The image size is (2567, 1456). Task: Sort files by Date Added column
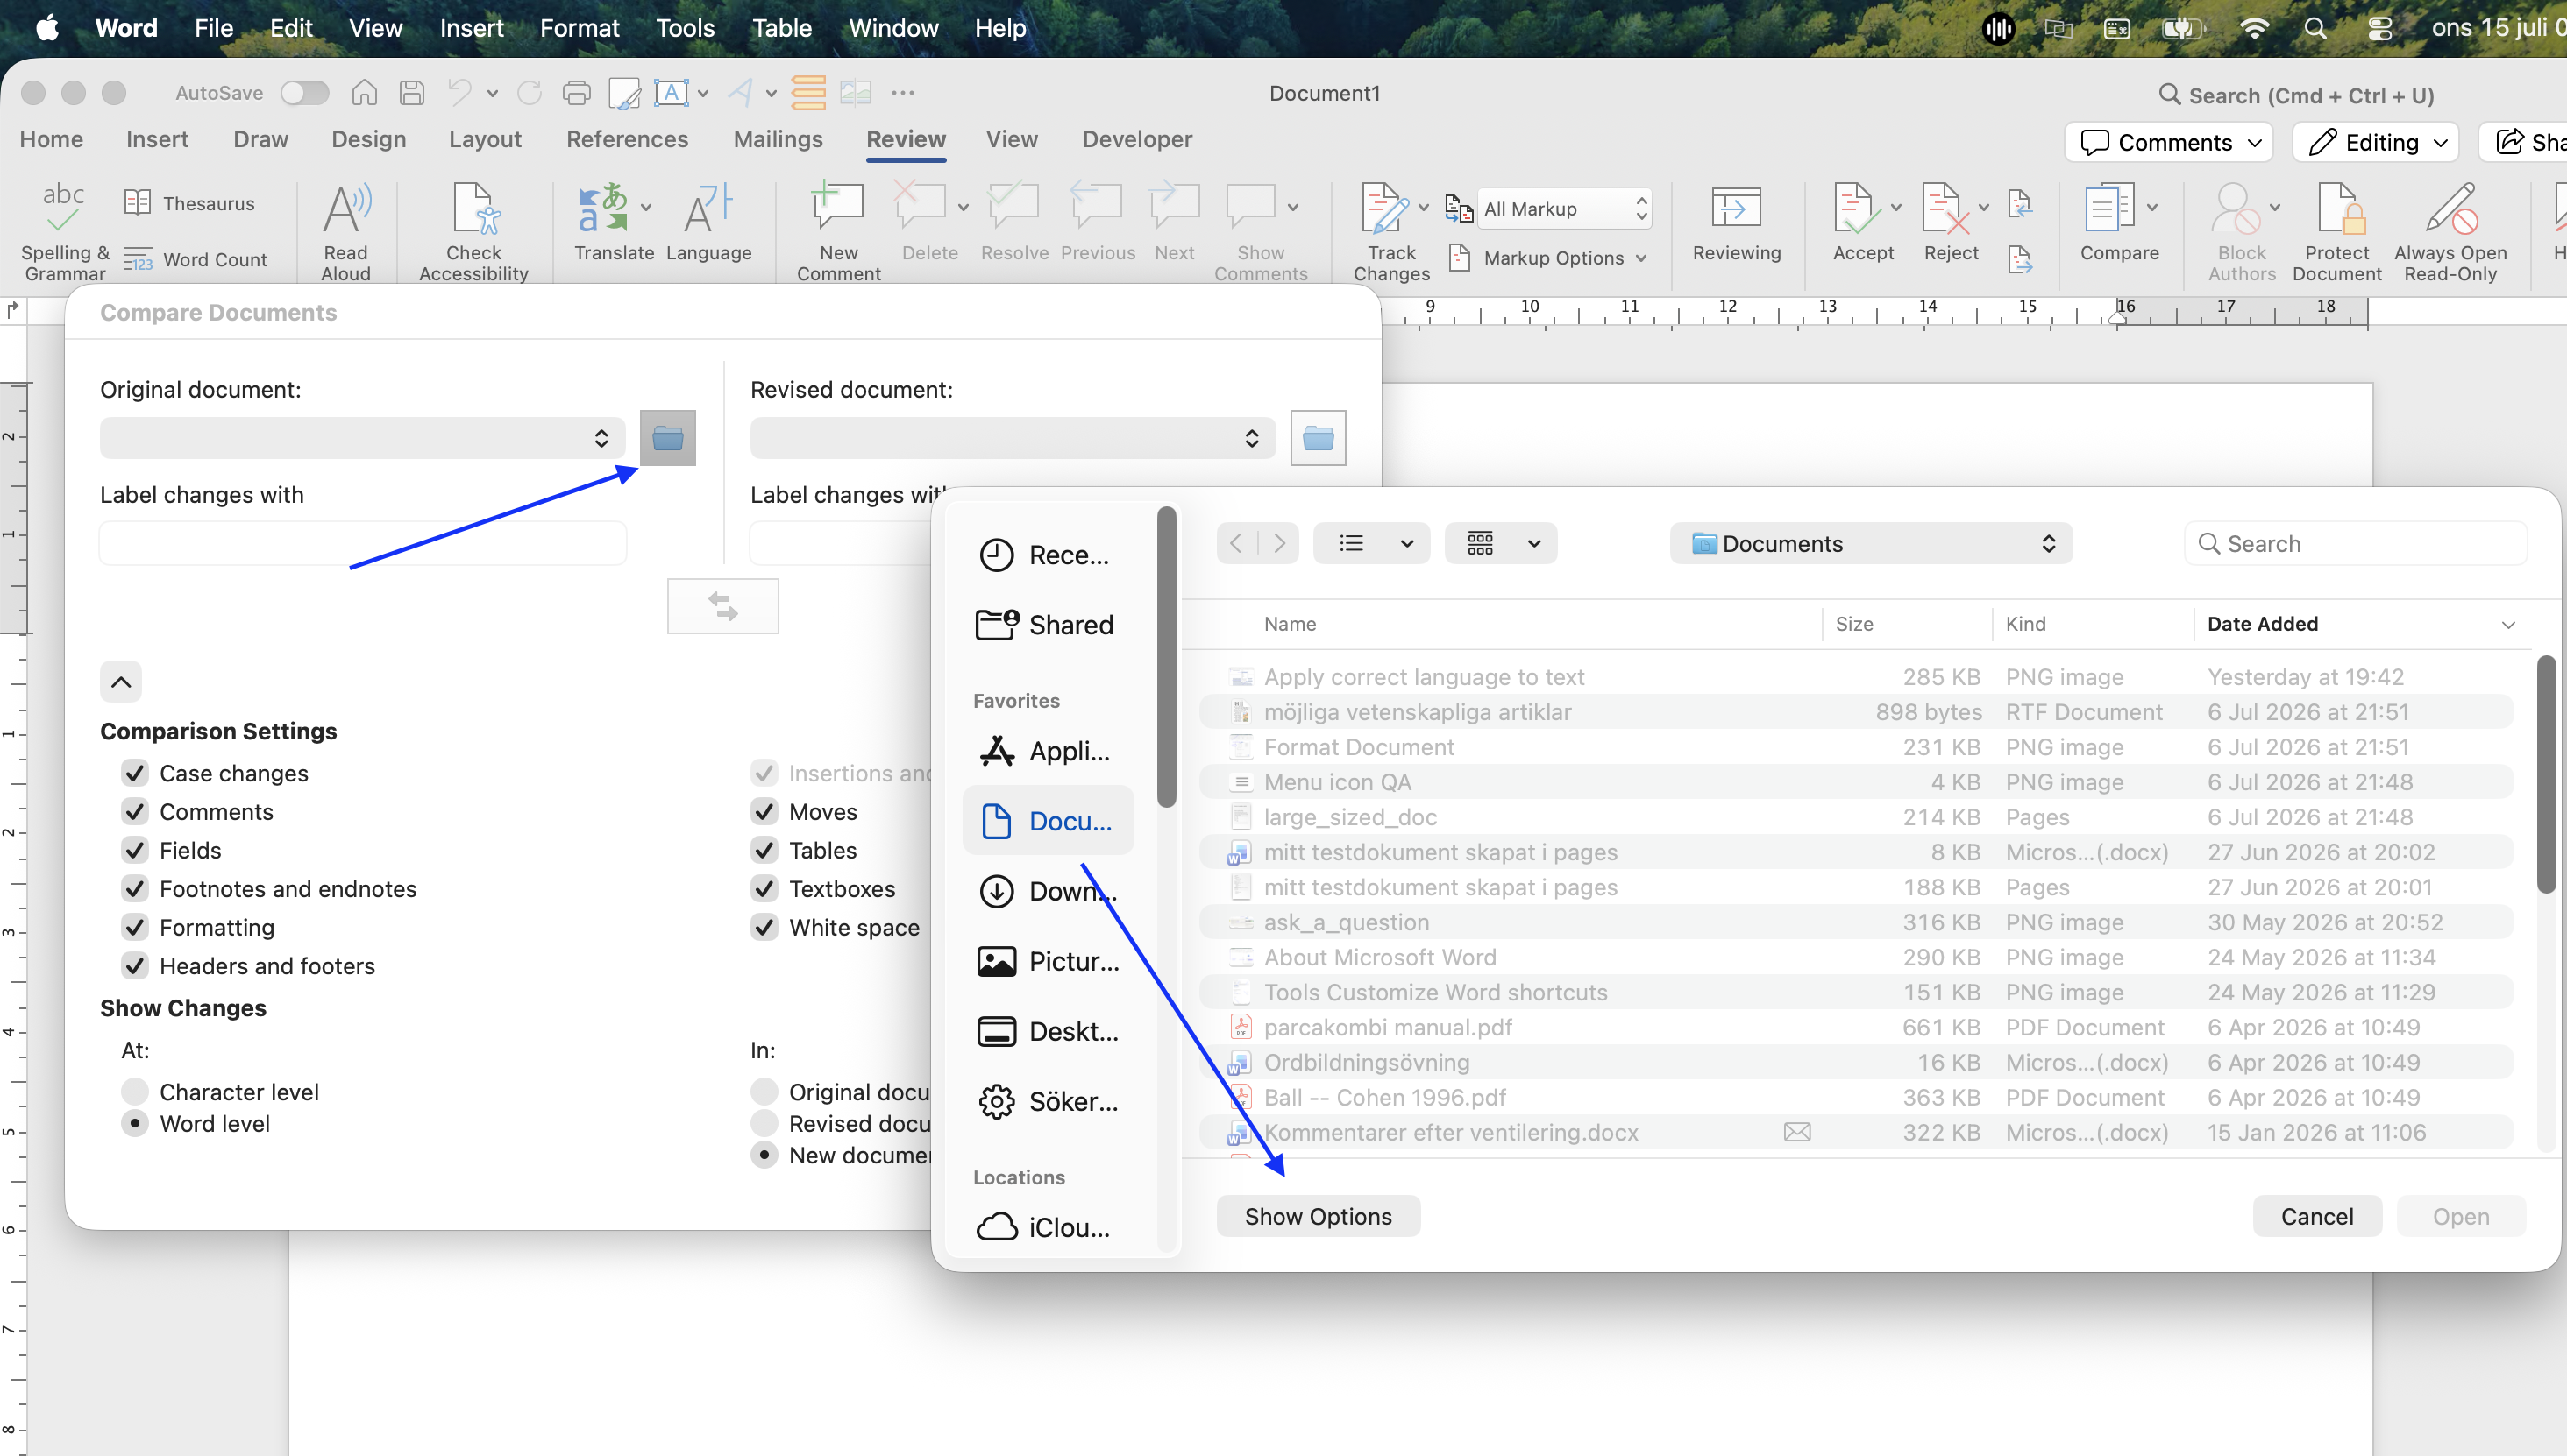click(2360, 624)
